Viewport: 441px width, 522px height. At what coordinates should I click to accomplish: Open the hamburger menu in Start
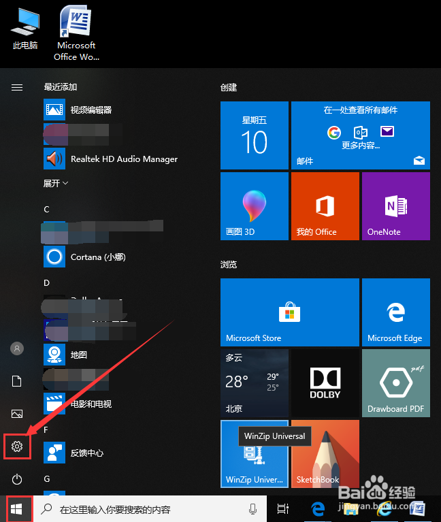[17, 87]
